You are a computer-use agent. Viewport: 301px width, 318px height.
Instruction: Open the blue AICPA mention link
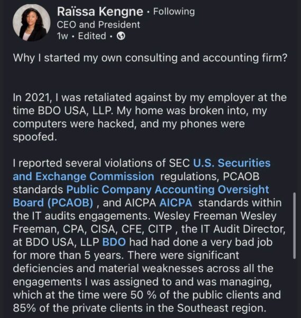(176, 203)
